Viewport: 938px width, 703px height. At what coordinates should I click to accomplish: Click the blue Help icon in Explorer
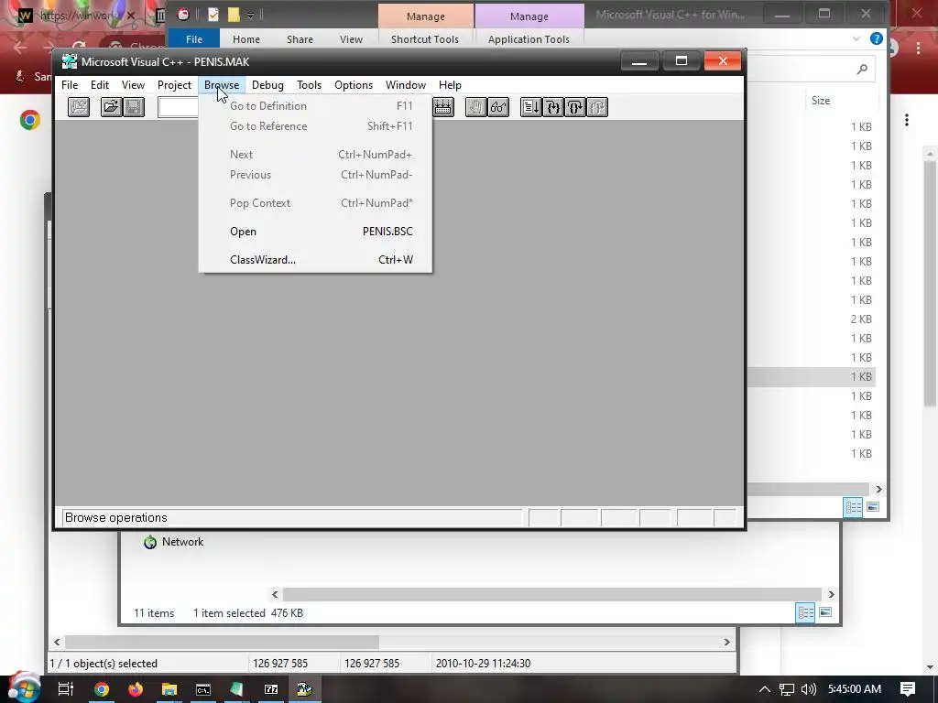(x=877, y=38)
